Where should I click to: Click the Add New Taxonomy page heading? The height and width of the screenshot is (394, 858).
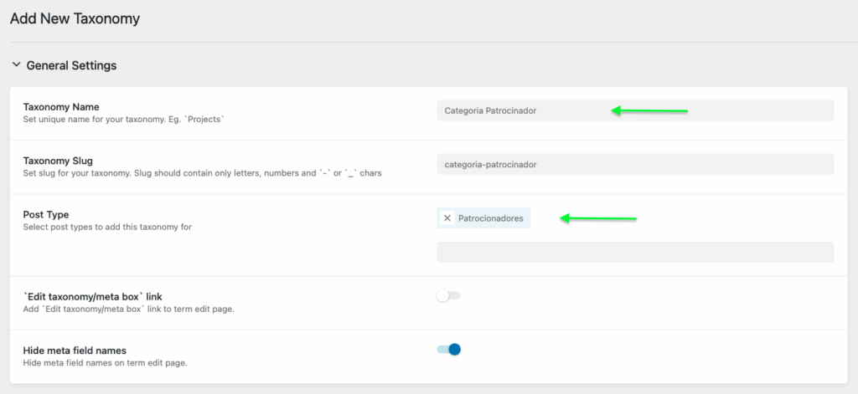pos(75,18)
